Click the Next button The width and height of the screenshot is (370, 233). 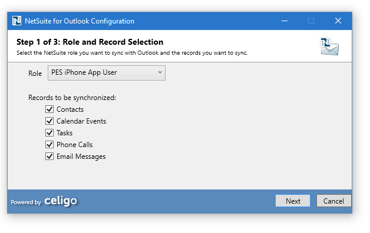[x=293, y=201]
